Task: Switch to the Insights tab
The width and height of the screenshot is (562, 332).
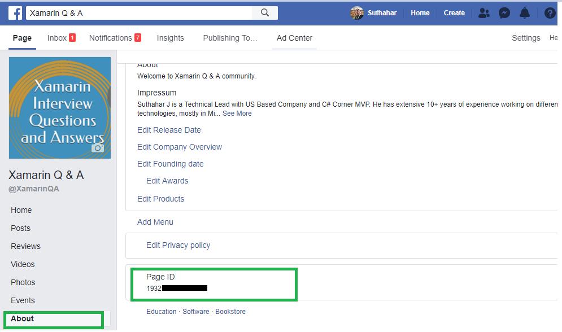Action: pyautogui.click(x=170, y=38)
